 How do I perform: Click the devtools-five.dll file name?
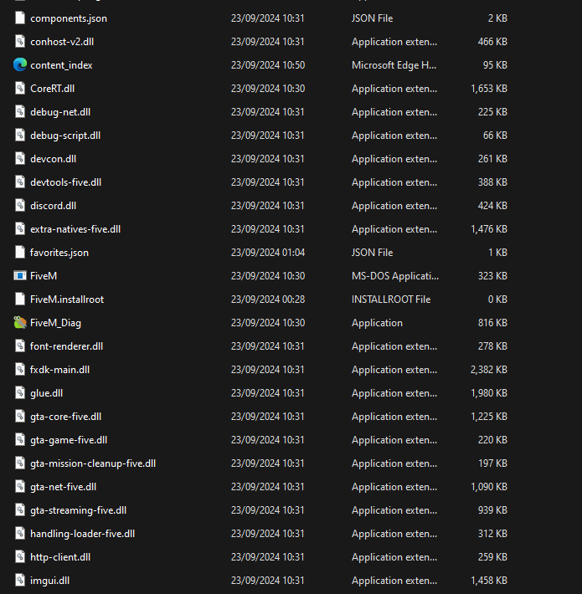(x=65, y=182)
